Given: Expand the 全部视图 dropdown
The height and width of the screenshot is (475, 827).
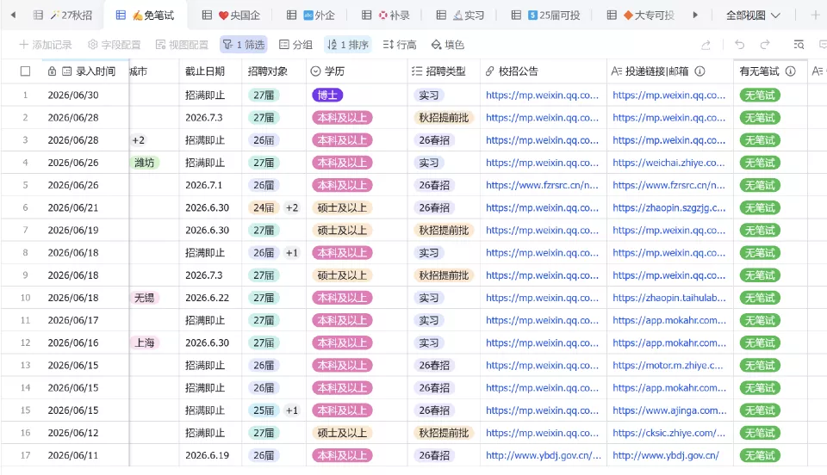Looking at the screenshot, I should pyautogui.click(x=753, y=15).
